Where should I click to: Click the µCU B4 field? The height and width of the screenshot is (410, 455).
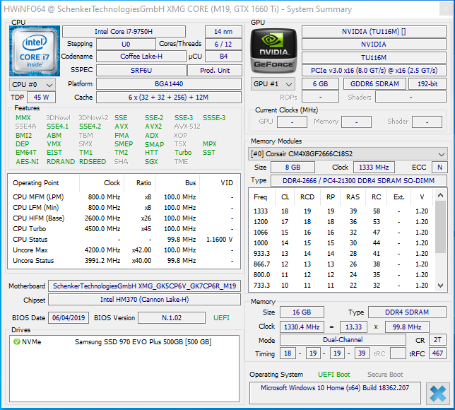223,57
